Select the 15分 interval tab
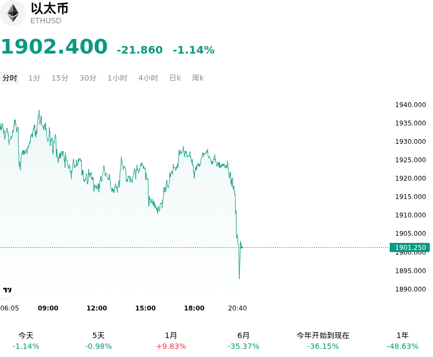The width and height of the screenshot is (433, 357). 60,78
